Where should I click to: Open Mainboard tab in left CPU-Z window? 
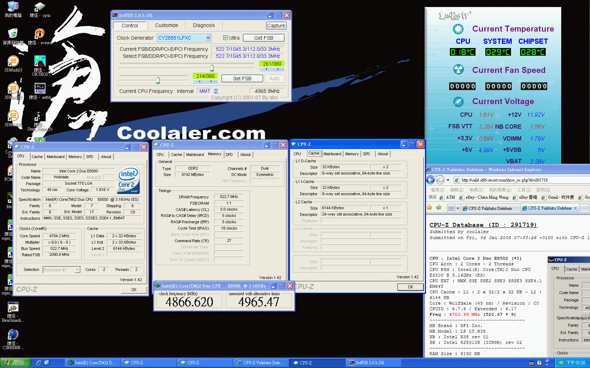[x=55, y=157]
